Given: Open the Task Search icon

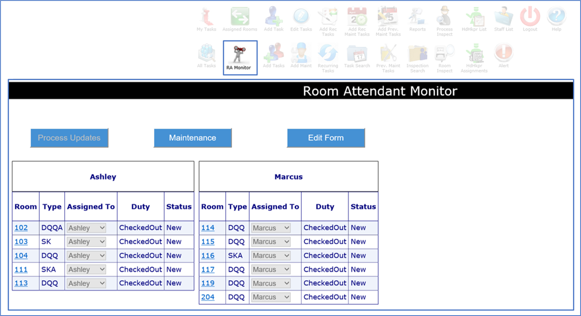Looking at the screenshot, I should (x=357, y=56).
